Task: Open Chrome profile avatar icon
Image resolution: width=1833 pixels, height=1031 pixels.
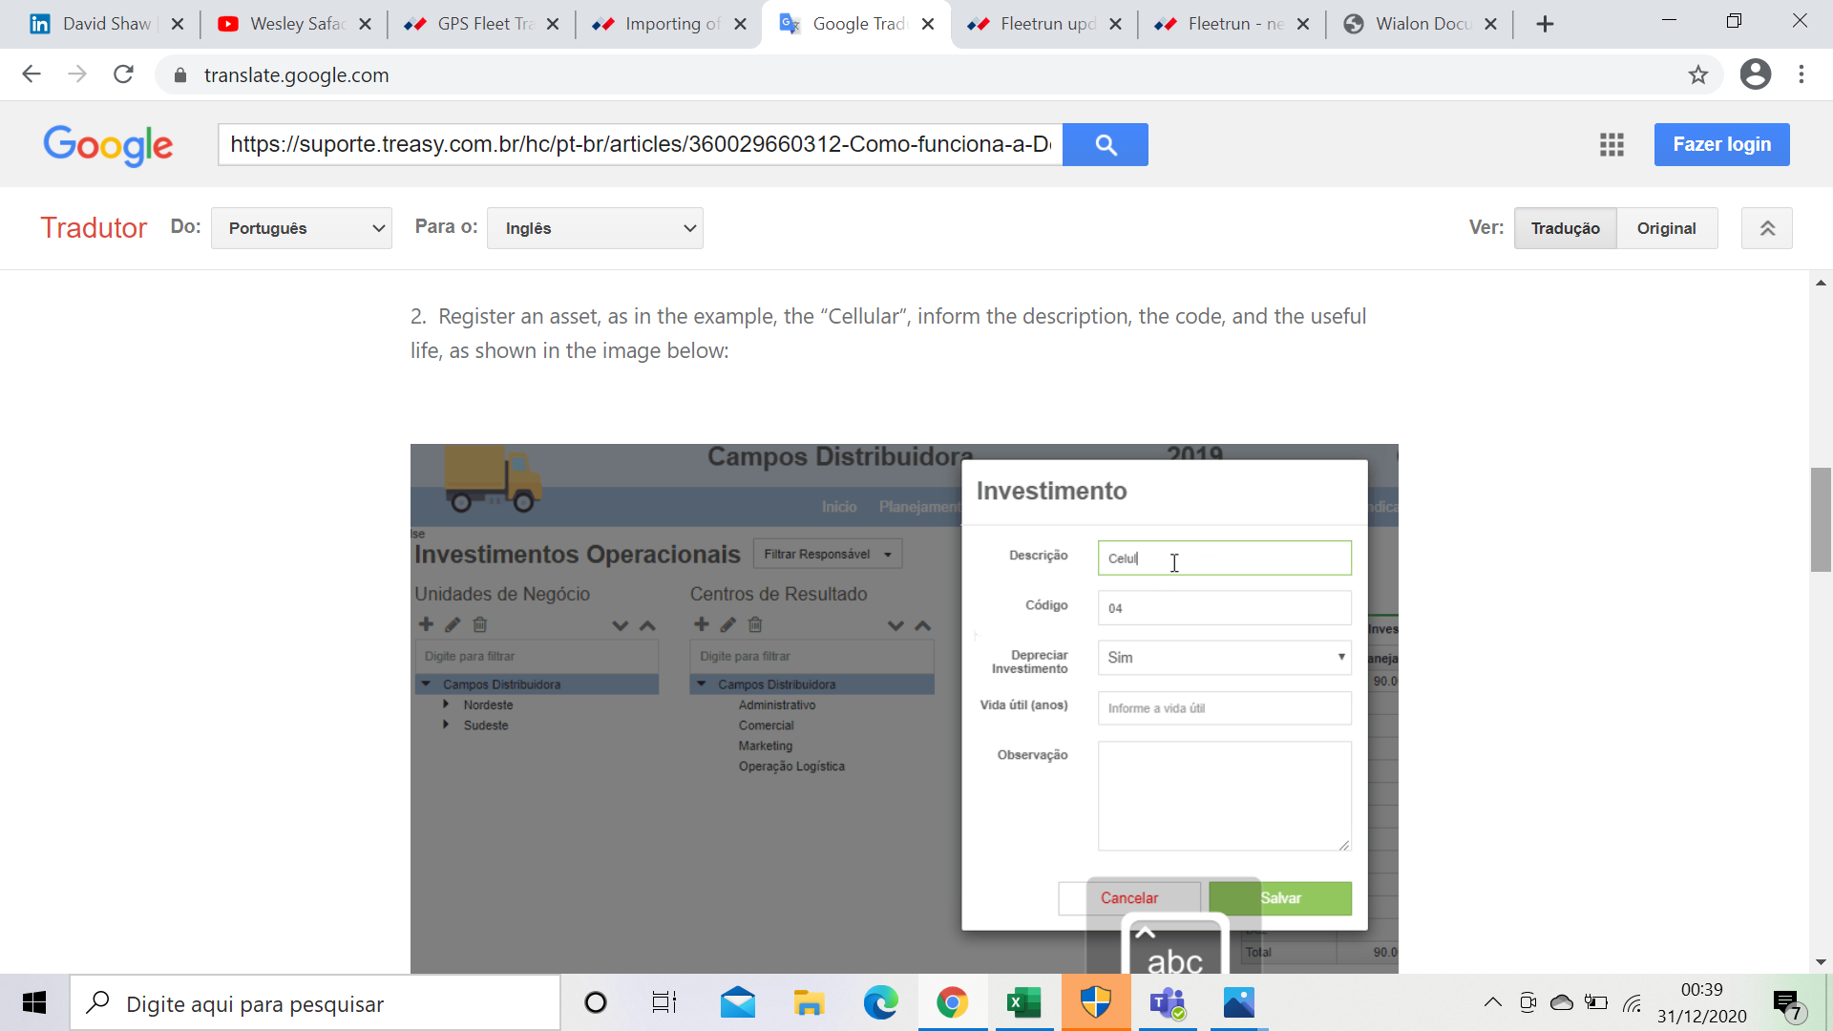Action: click(1755, 74)
